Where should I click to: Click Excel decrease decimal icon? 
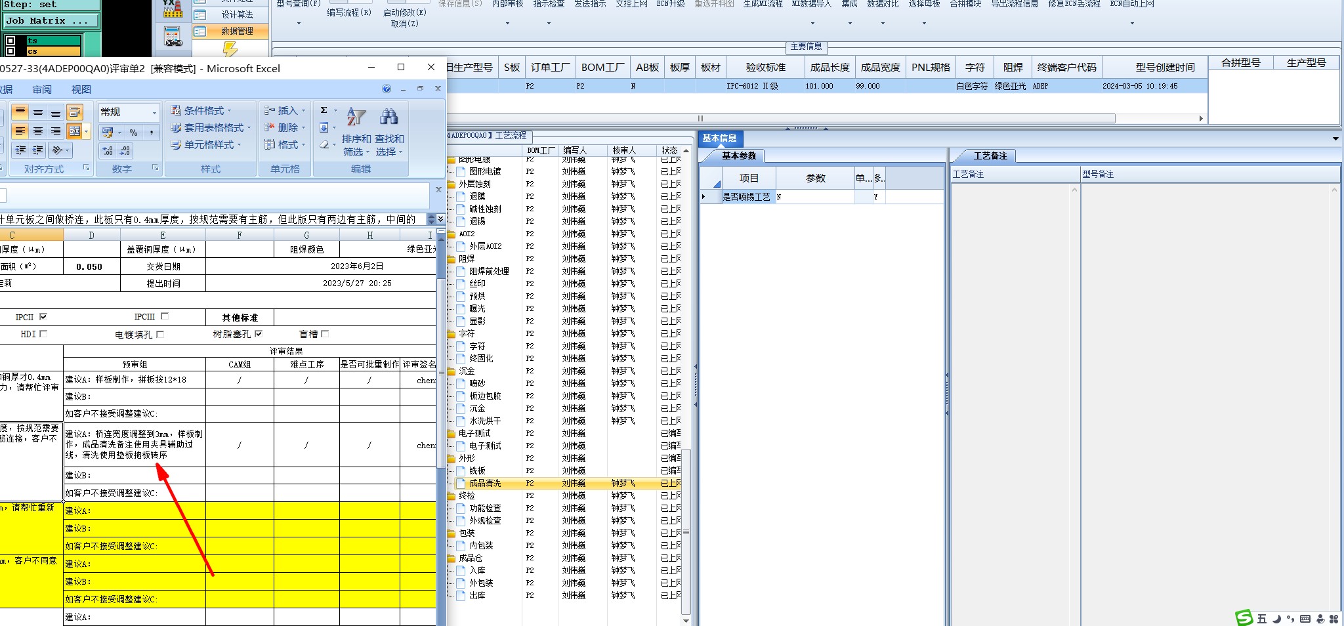click(125, 151)
